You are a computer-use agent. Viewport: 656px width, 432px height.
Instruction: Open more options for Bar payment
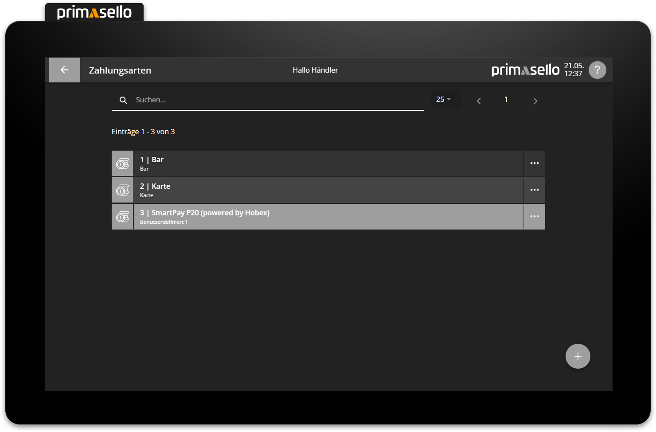pos(535,163)
